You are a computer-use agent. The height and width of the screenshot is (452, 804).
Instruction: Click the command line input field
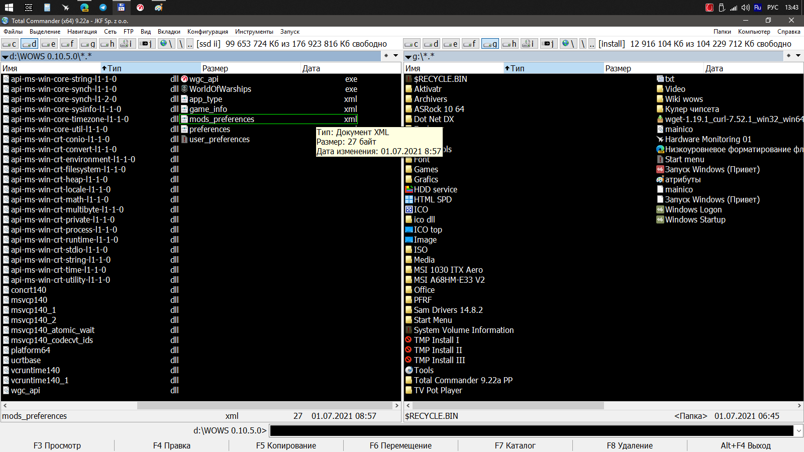(531, 430)
